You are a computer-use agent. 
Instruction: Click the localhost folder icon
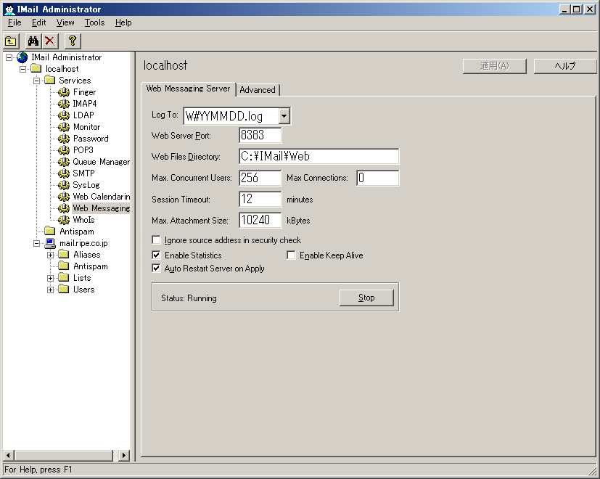click(36, 68)
